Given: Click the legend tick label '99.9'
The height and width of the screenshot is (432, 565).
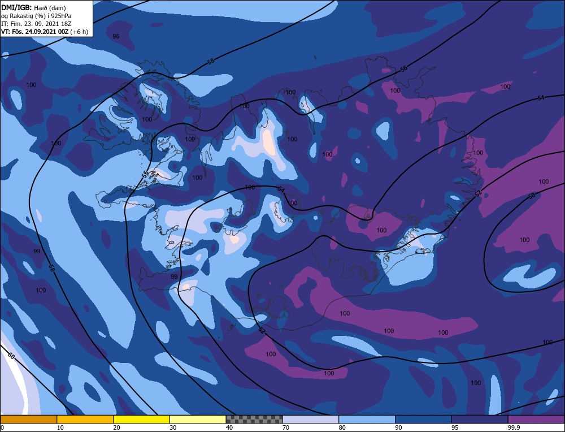Looking at the screenshot, I should [513, 427].
